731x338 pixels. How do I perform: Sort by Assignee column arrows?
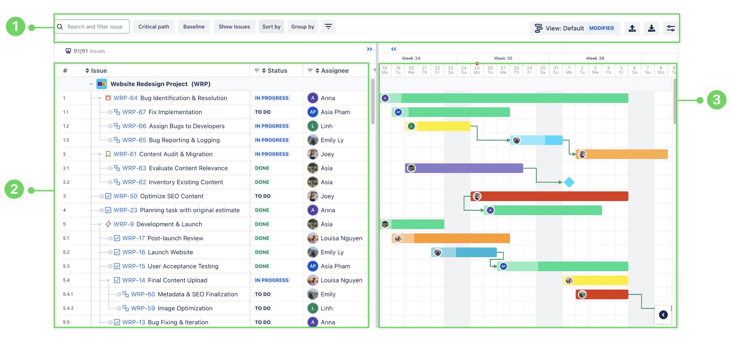click(317, 70)
